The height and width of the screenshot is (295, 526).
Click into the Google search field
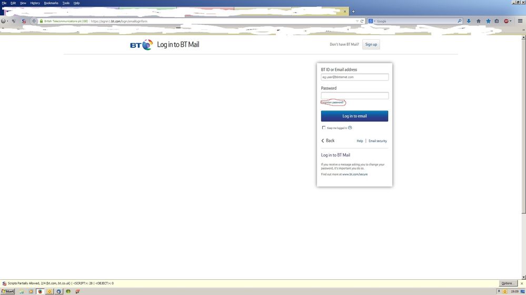pyautogui.click(x=416, y=21)
